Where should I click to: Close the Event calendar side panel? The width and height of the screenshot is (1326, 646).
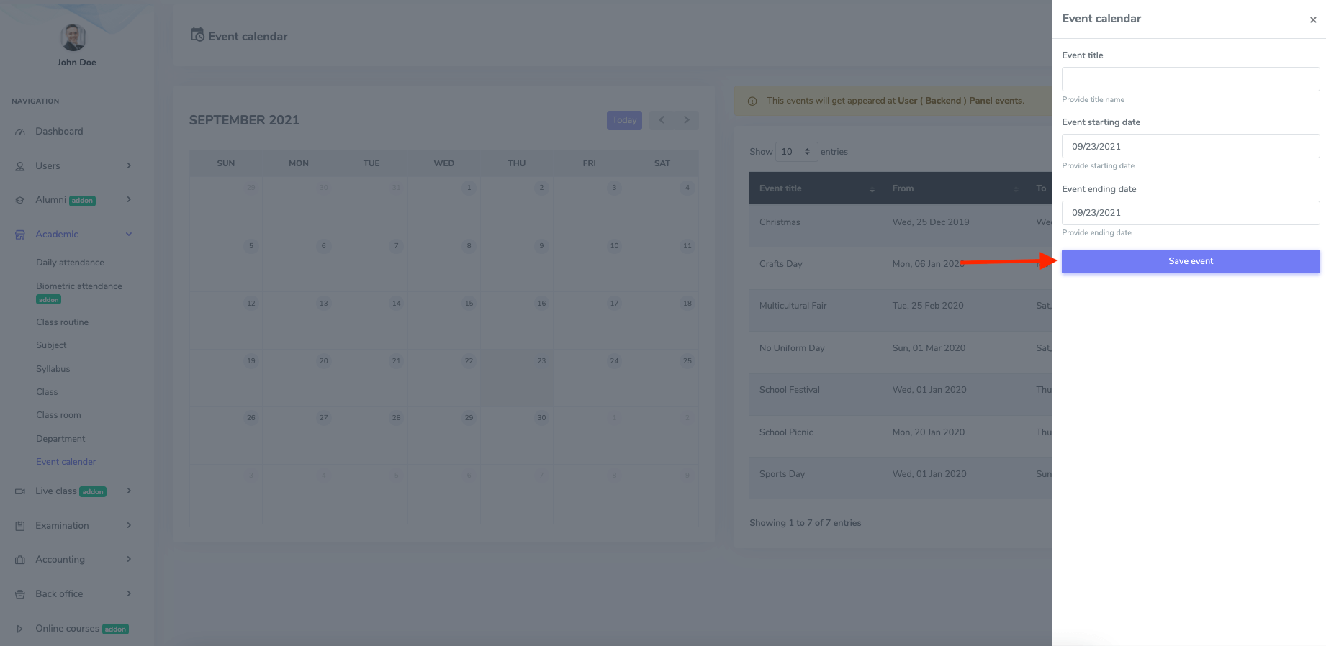[1312, 20]
